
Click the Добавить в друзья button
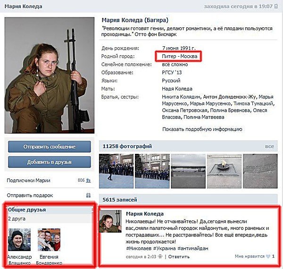50,162
